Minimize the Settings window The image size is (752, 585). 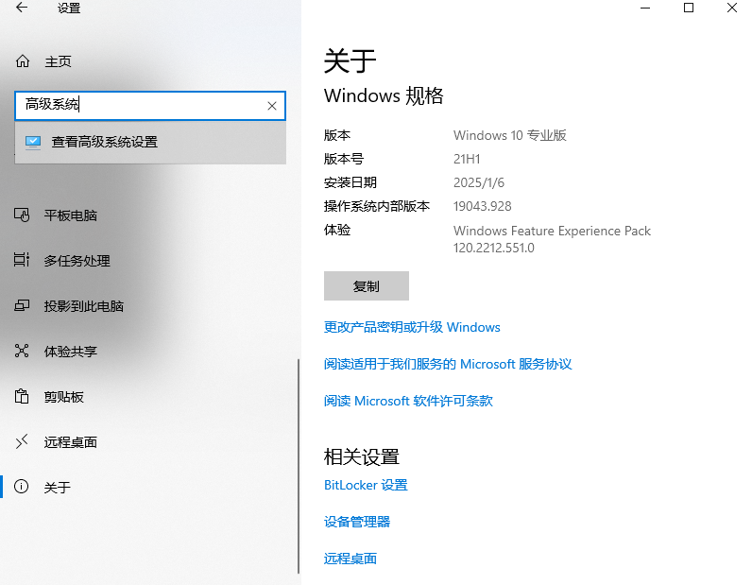645,8
